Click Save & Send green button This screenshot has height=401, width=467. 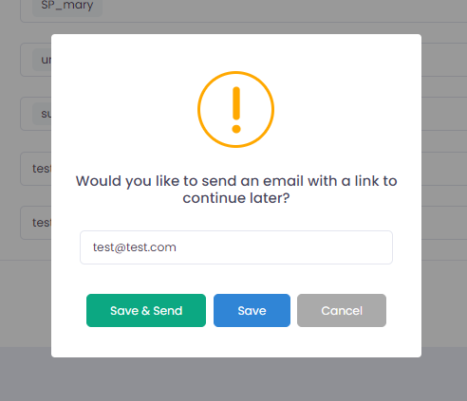tap(146, 310)
